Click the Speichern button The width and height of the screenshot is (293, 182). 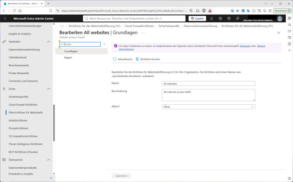click(121, 176)
